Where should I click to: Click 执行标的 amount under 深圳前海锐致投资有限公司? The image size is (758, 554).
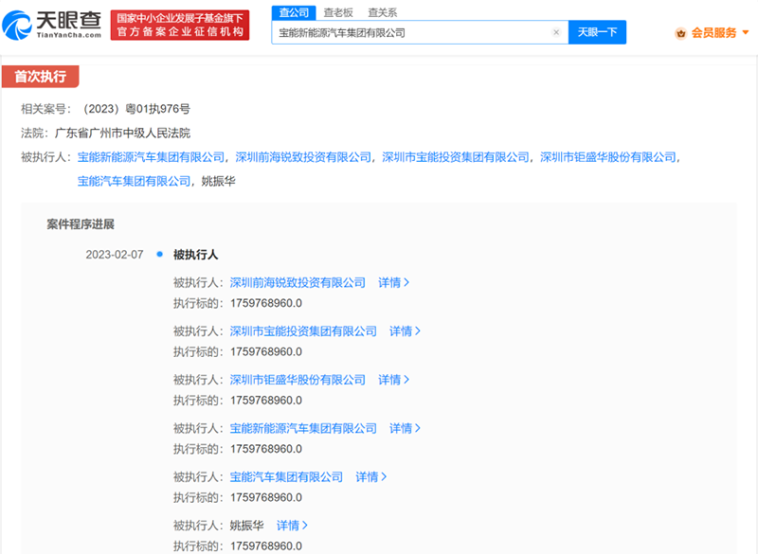pyautogui.click(x=266, y=304)
